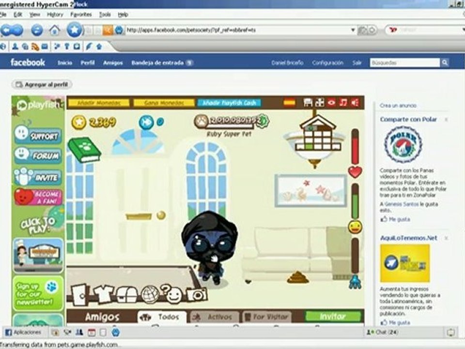Open the Help menu
Viewport: 465px width, 349px height.
pos(123,15)
